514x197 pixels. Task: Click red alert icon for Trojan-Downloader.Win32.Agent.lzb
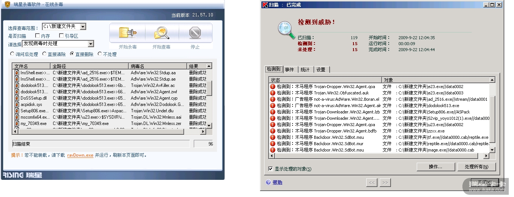click(273, 112)
